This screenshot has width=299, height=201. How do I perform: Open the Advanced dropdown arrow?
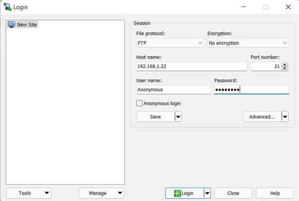click(x=285, y=117)
